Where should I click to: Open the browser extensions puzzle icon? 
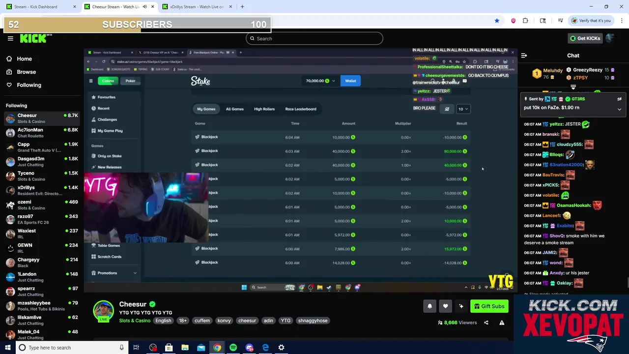(x=525, y=21)
